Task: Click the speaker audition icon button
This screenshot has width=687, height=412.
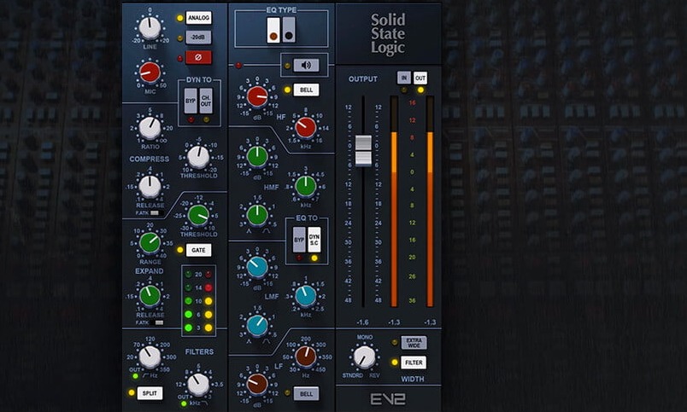Action: tap(306, 66)
